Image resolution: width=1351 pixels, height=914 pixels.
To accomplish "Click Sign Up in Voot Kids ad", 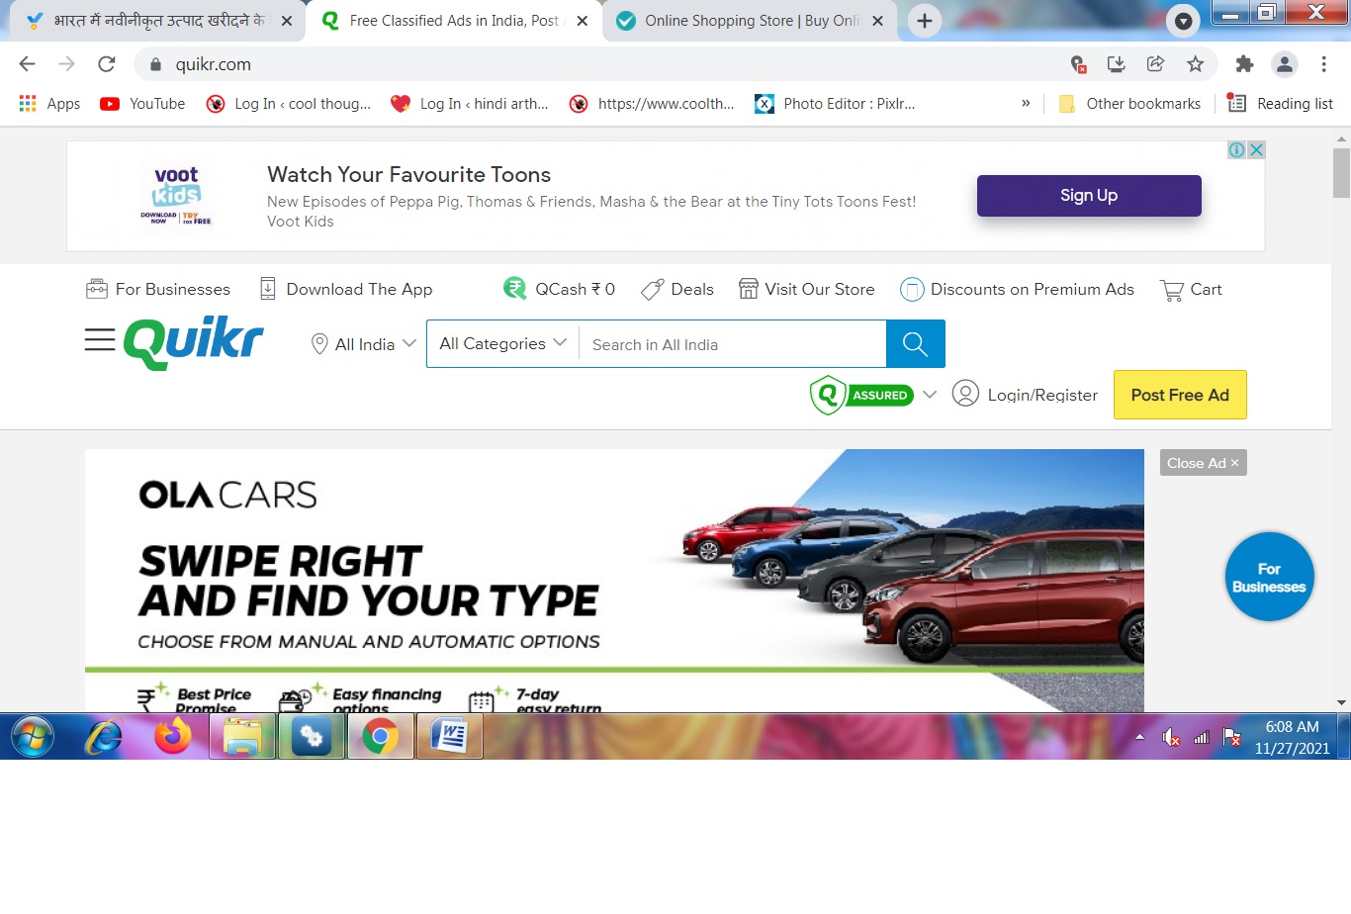I will (x=1089, y=196).
